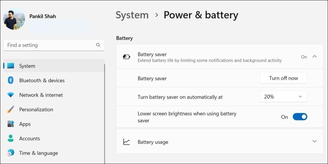Click the Bluetooth icon in sidebar

[11, 80]
